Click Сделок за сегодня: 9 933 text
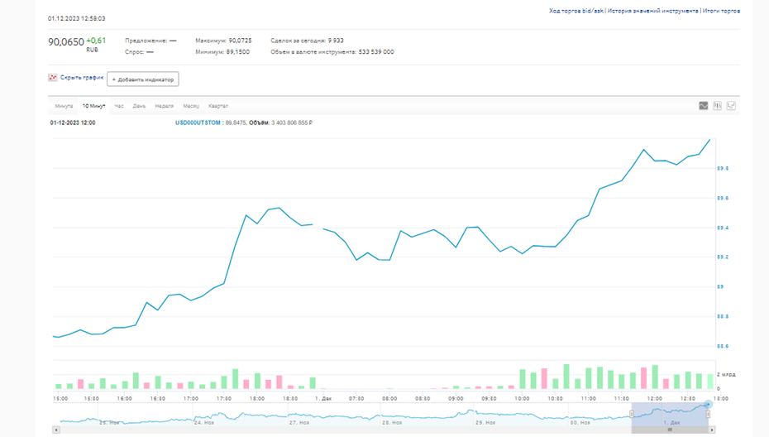Screen dimensions: 769x437 click(x=307, y=41)
